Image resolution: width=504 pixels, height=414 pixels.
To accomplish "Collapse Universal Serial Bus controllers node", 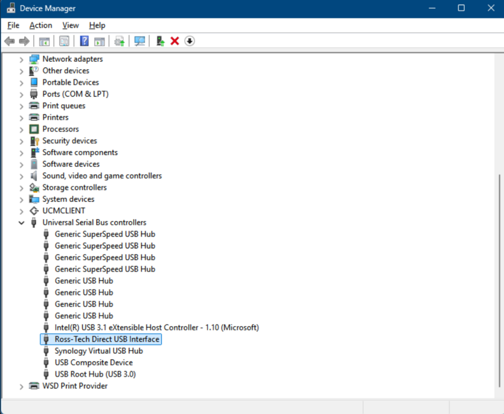I will 21,222.
